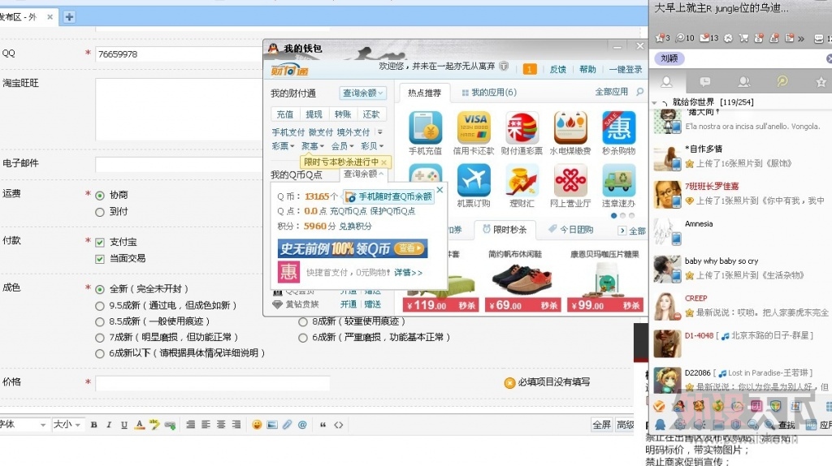
Task: Apply underline in the editor toolbar
Action: coord(123,425)
